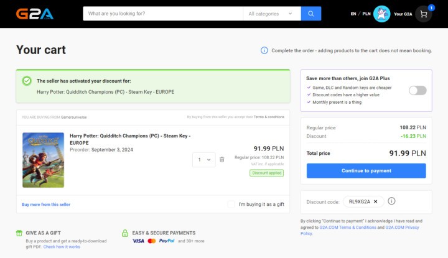Click the Your cart heading

[x=41, y=50]
